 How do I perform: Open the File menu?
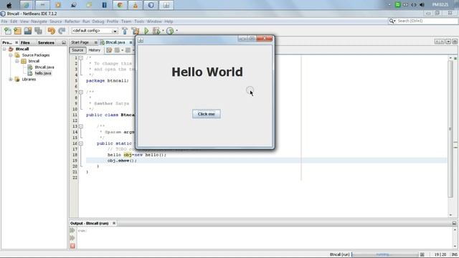(4, 21)
